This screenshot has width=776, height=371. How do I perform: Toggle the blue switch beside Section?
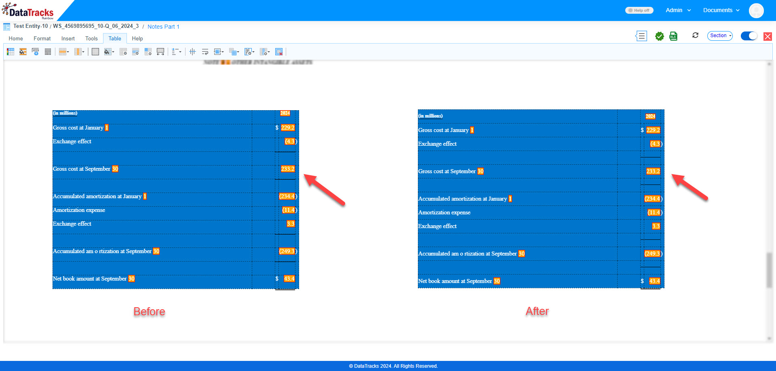click(x=749, y=36)
